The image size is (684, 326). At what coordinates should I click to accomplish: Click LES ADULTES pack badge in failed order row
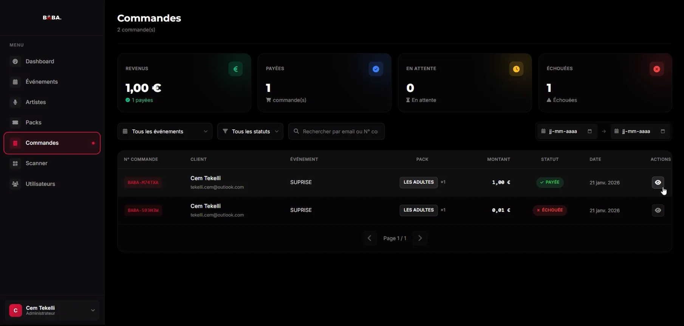pyautogui.click(x=419, y=210)
